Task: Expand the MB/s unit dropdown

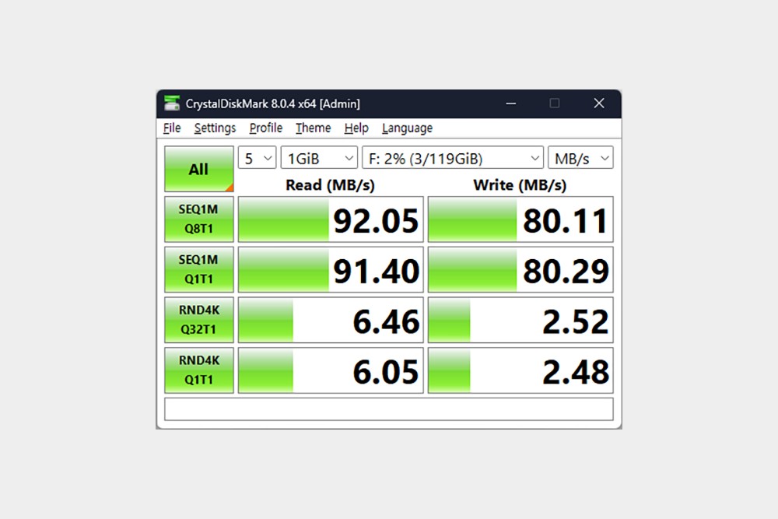Action: pyautogui.click(x=580, y=158)
